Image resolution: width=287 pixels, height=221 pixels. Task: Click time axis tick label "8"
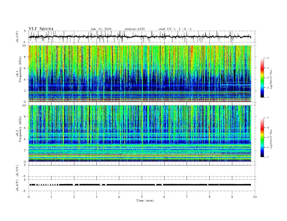[209, 197]
